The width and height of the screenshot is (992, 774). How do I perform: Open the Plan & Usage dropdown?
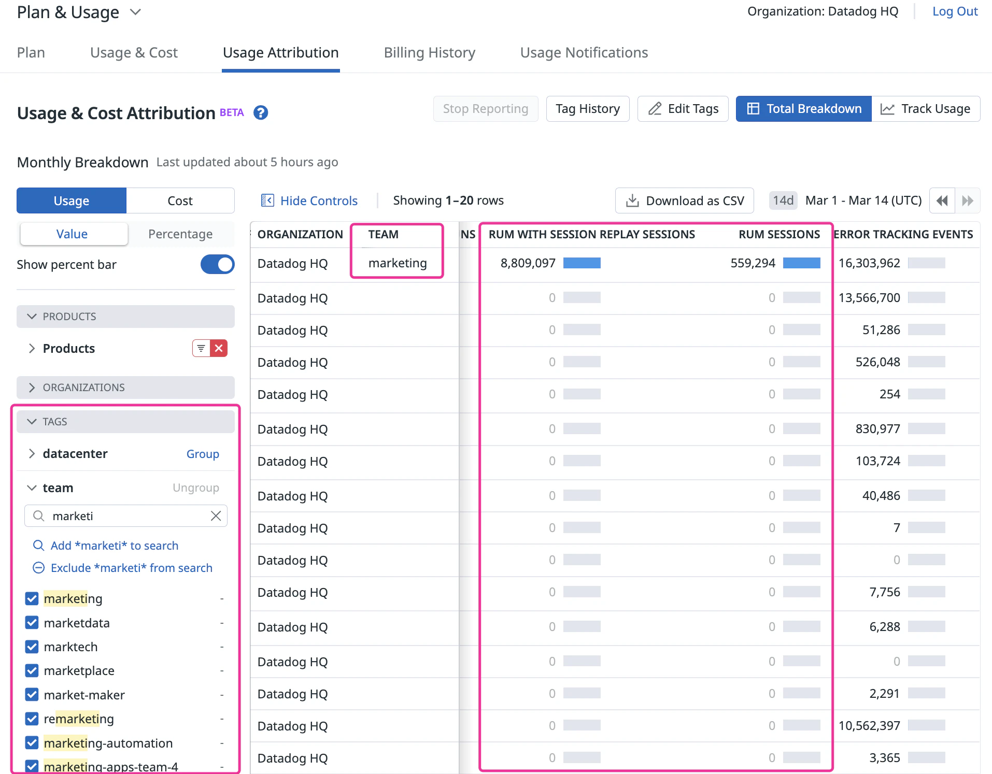(x=135, y=12)
